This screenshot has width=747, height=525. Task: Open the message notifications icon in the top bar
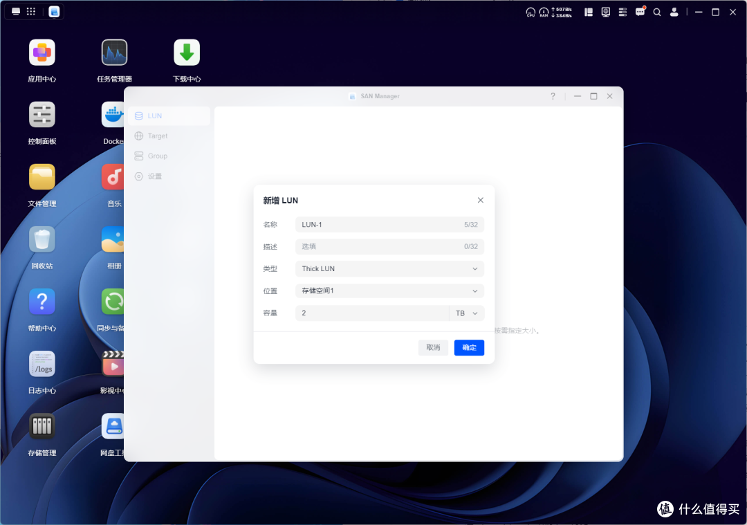click(x=640, y=12)
